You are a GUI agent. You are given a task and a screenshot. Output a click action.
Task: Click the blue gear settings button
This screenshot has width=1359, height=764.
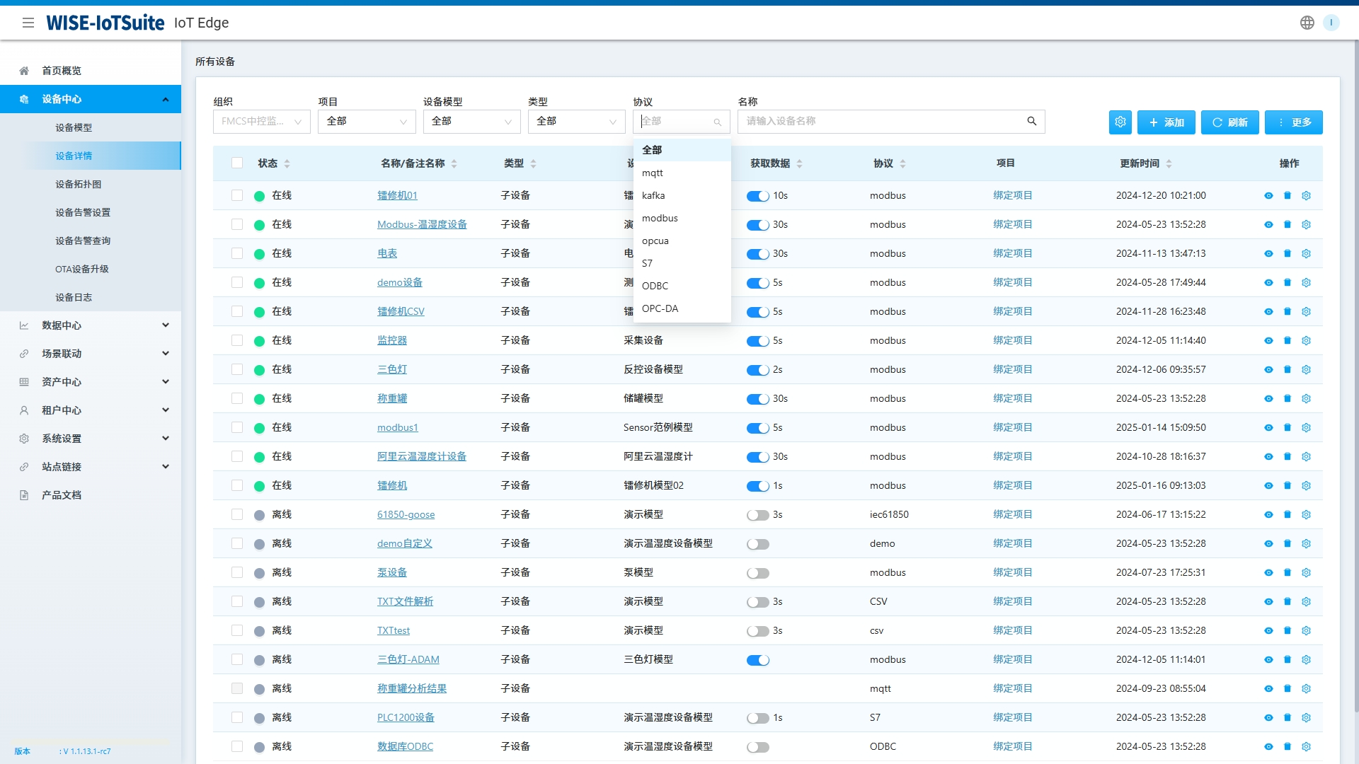click(1120, 122)
